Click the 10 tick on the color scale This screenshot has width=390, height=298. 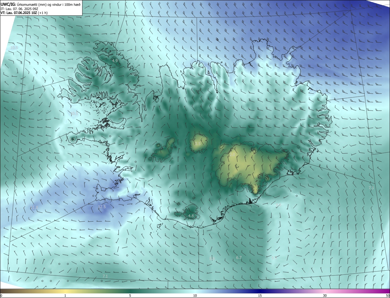click(195, 296)
